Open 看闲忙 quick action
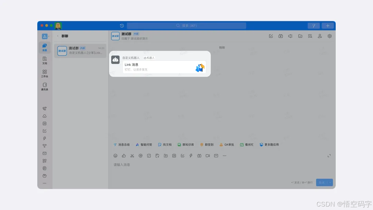This screenshot has width=373, height=210. (247, 145)
